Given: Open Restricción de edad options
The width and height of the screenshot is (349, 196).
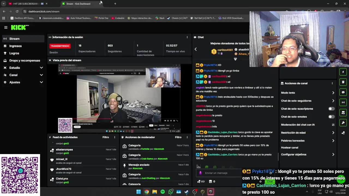Looking at the screenshot, I should 308,133.
